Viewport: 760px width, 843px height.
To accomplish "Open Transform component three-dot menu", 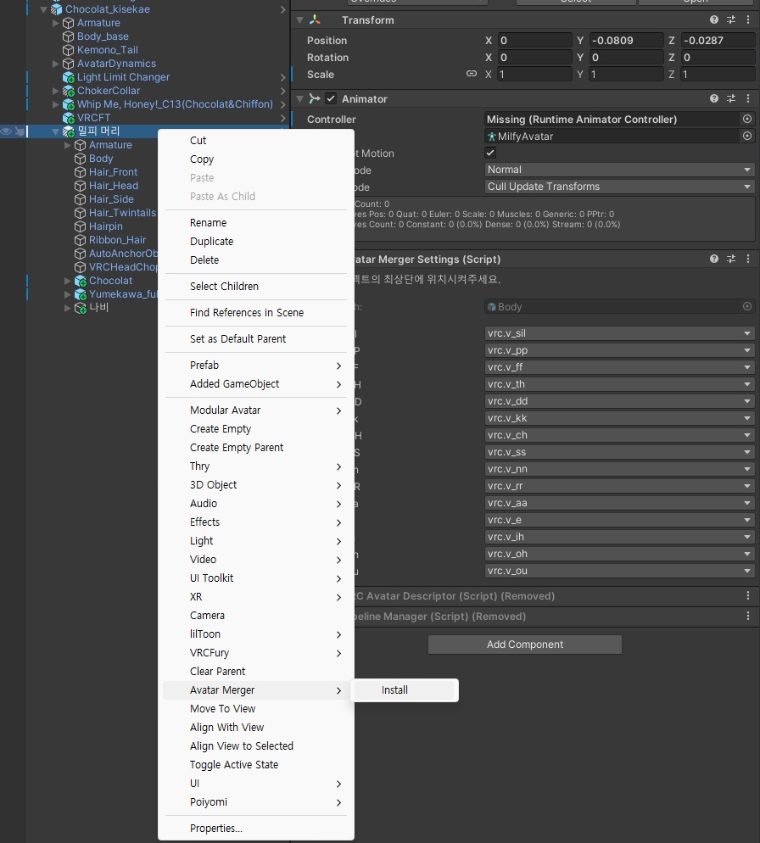I will point(748,20).
